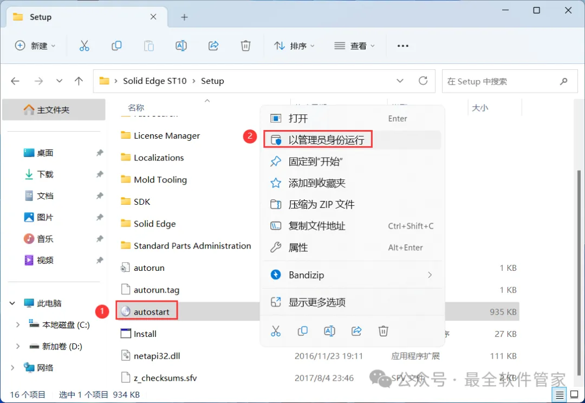Open the 新建 (New) dropdown
Viewport: 585px width, 403px height.
click(35, 46)
